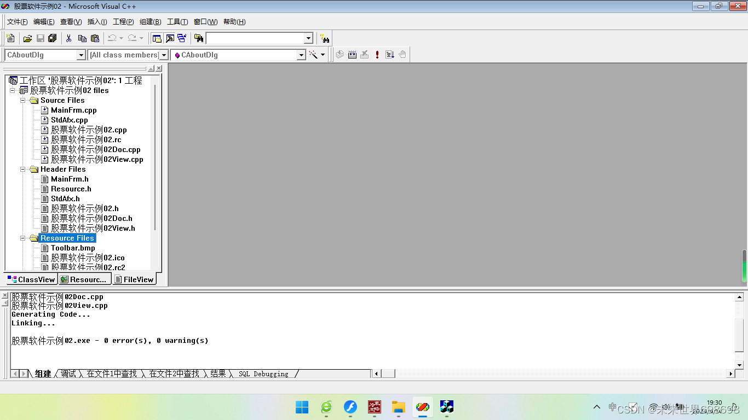Open the Window List icon
The height and width of the screenshot is (420, 748).
click(182, 38)
